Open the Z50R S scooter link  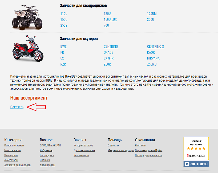coord(152,65)
